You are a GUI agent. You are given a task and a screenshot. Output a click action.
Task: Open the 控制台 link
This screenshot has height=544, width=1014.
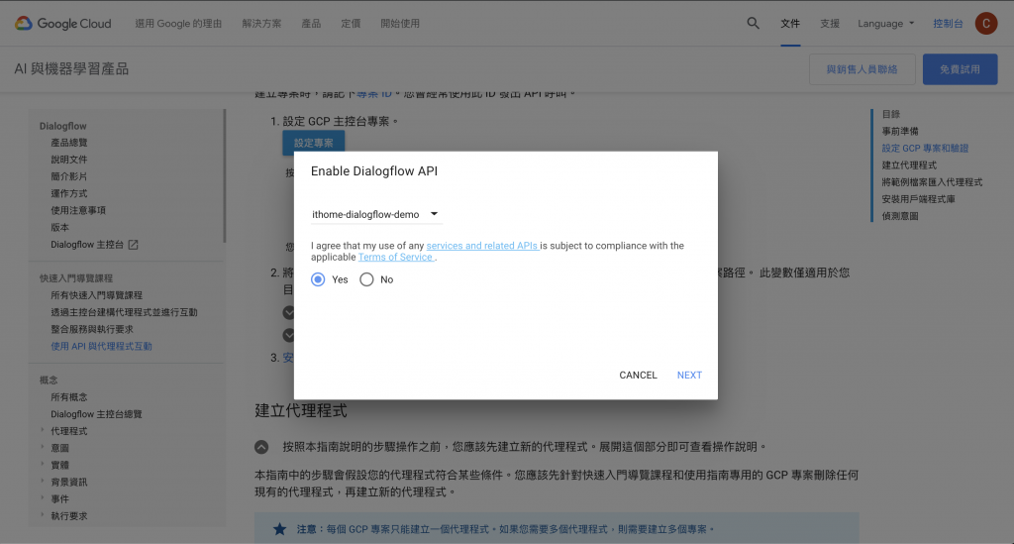[948, 24]
